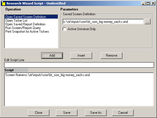This screenshot has width=157, height=118.
Task: Open the file browse ellipsis button
Action: click(x=147, y=22)
